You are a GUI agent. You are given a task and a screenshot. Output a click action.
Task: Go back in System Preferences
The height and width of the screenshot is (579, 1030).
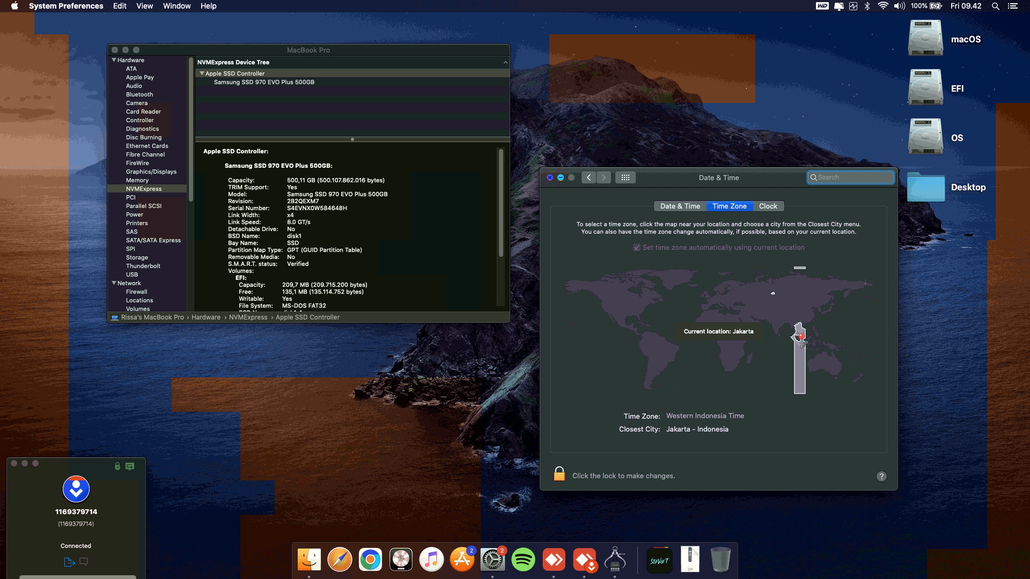pos(588,177)
